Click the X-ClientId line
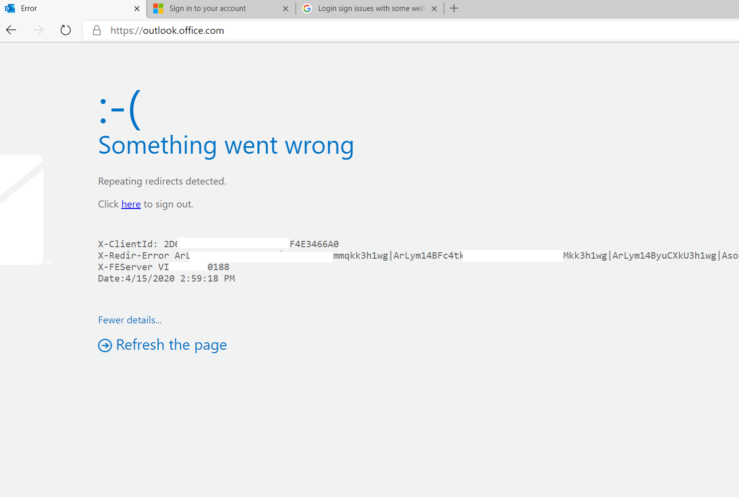Viewport: 739px width, 497px height. tap(218, 244)
